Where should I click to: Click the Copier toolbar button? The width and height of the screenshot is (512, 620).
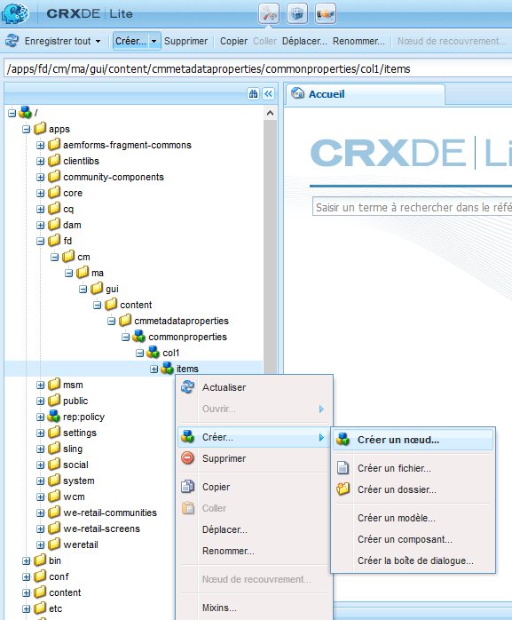[233, 41]
